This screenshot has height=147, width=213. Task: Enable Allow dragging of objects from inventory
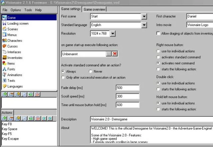158,33
